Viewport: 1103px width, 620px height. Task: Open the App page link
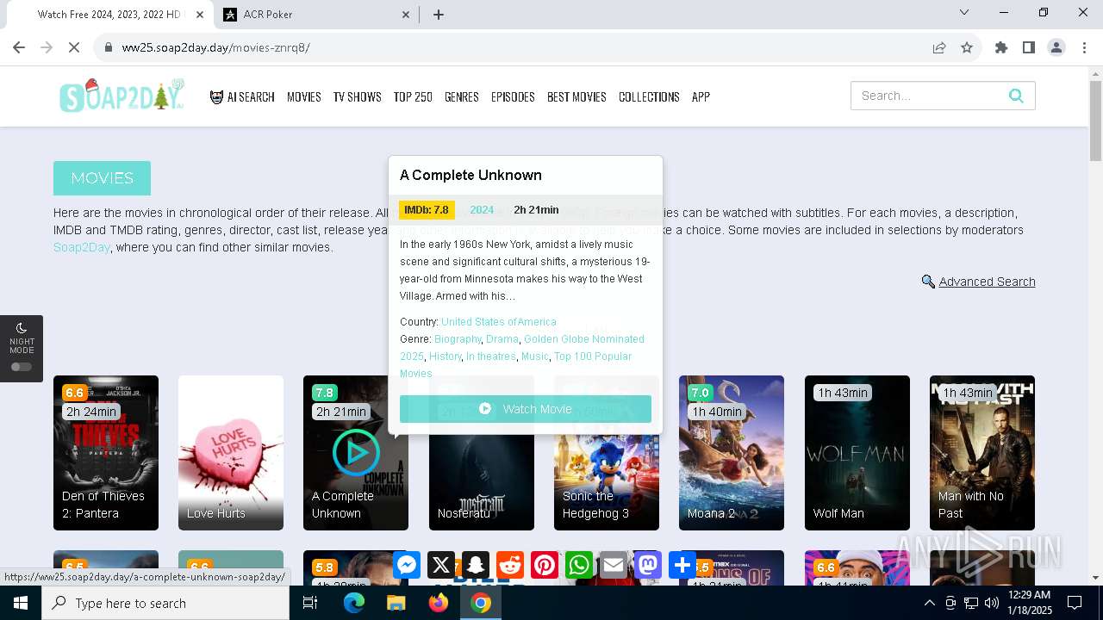(x=701, y=96)
